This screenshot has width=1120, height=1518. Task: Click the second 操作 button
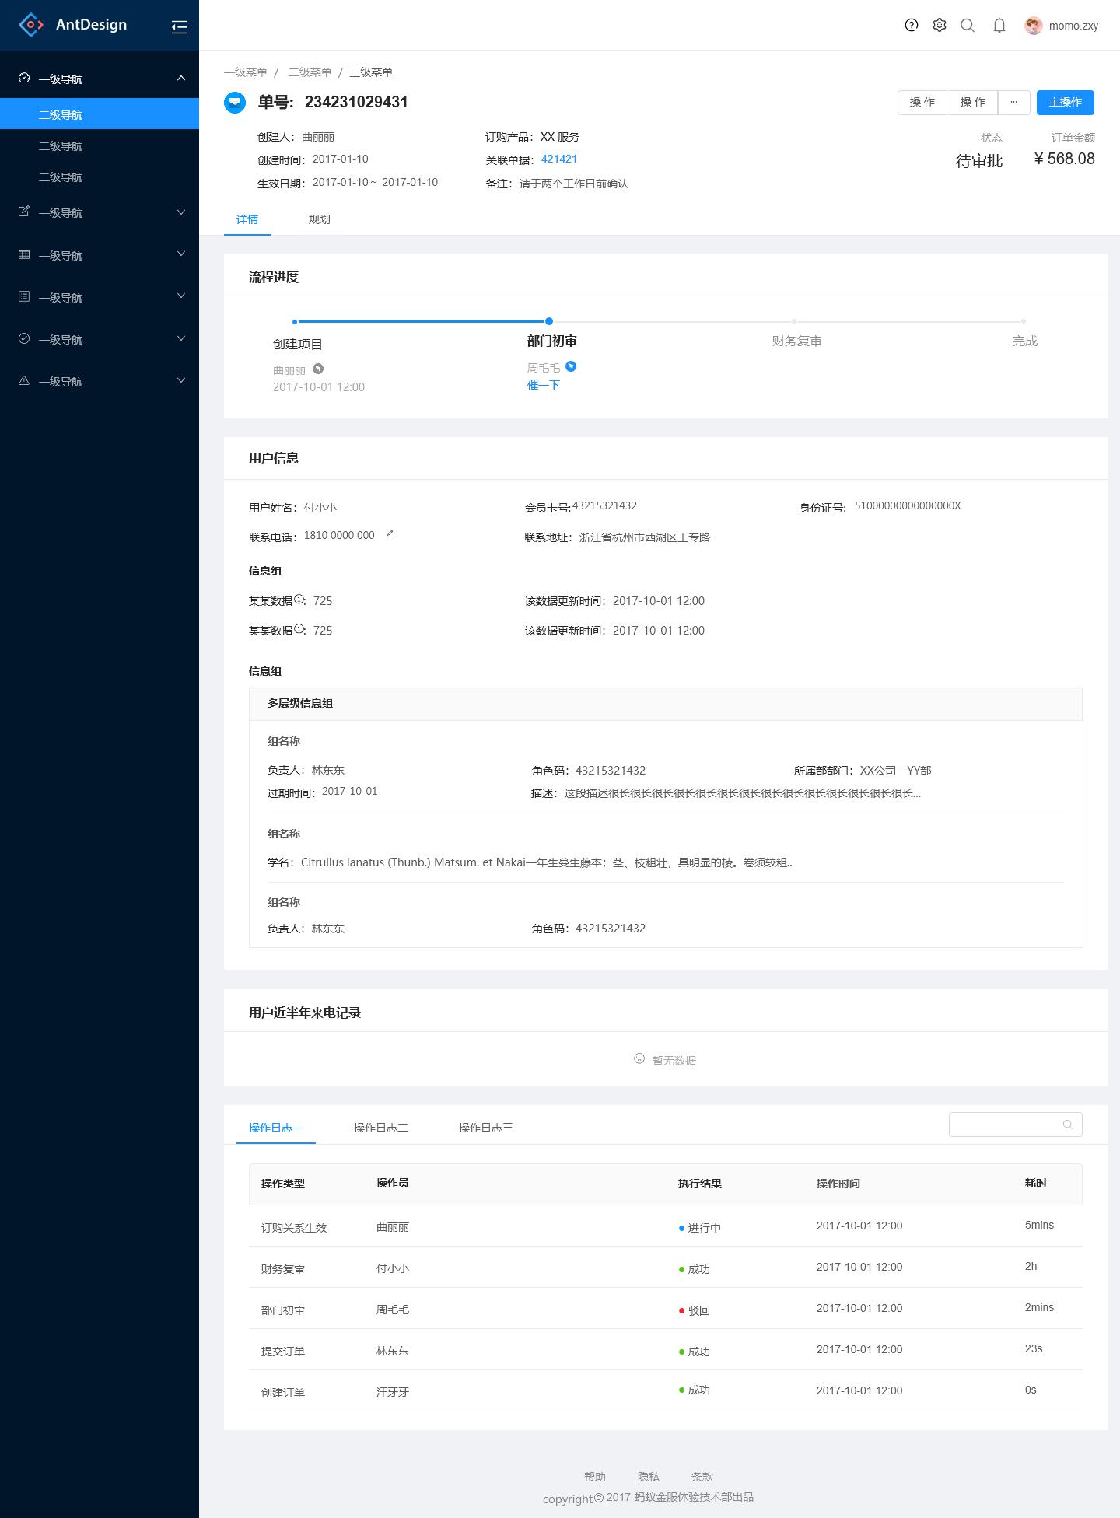tap(973, 103)
